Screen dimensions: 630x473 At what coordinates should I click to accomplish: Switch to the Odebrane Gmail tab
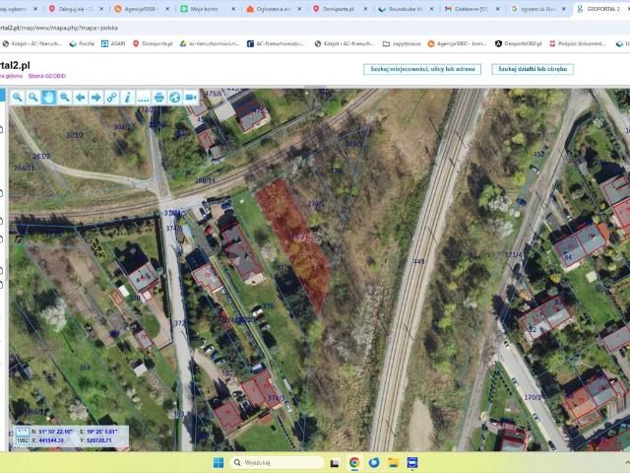[x=472, y=9]
